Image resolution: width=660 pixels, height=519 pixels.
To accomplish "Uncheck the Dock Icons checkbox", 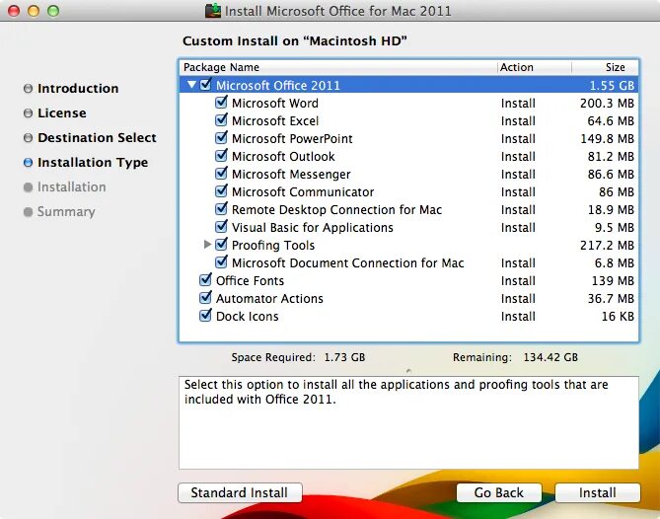I will (x=205, y=316).
